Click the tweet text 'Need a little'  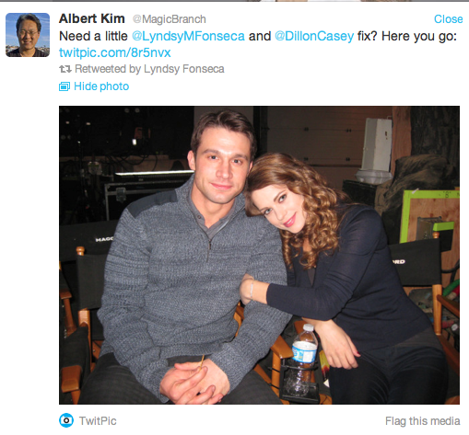(93, 36)
